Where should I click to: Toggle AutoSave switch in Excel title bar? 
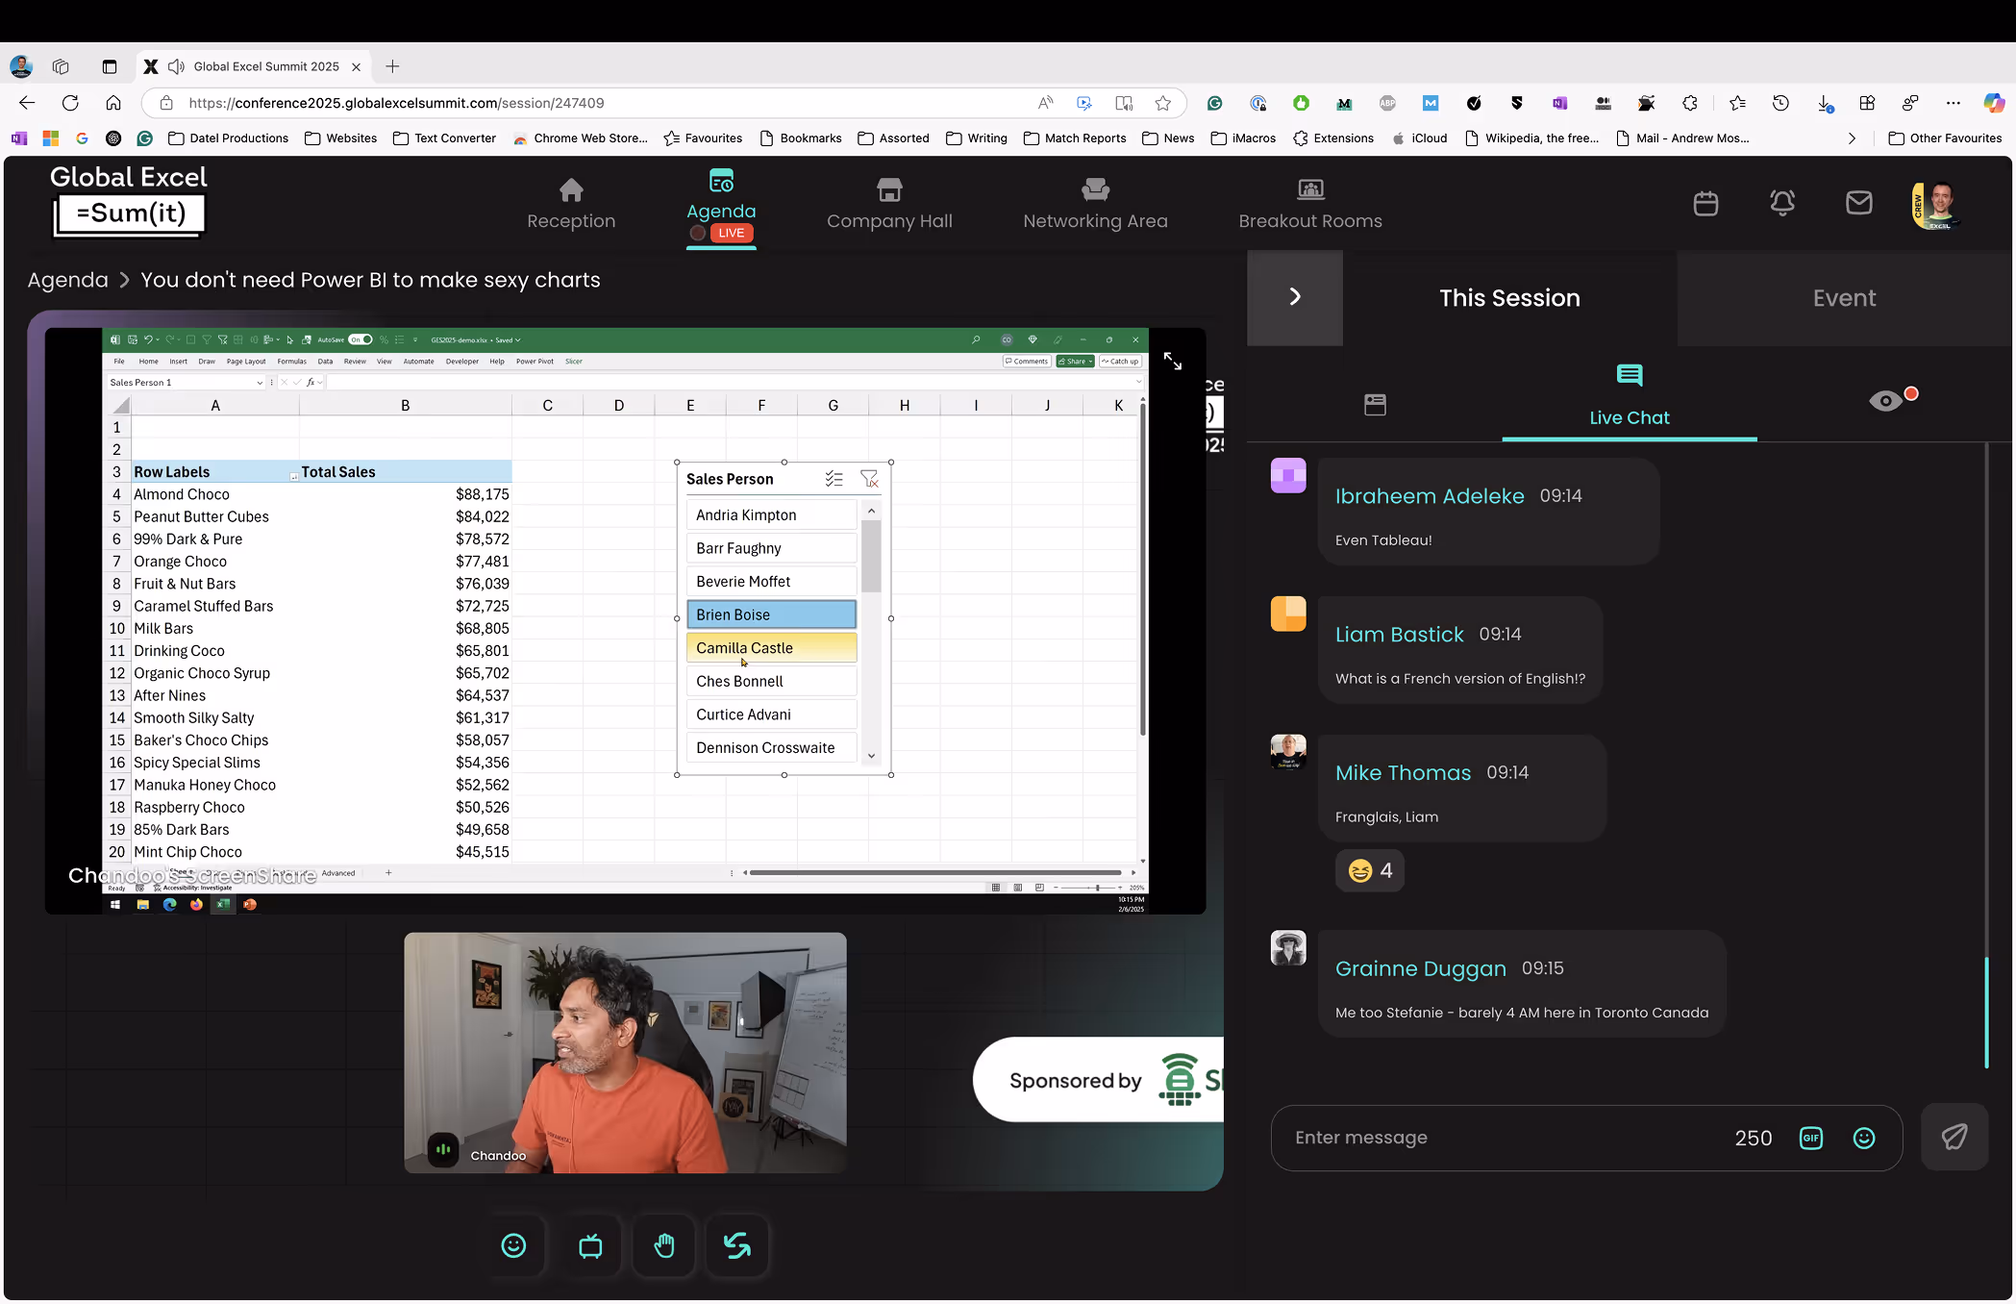(x=361, y=339)
